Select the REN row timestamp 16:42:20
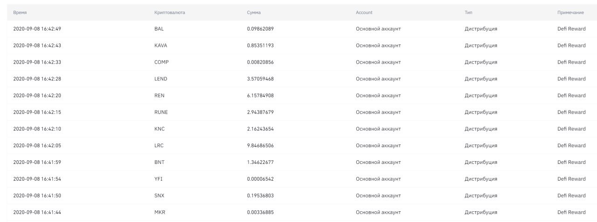 [37, 96]
